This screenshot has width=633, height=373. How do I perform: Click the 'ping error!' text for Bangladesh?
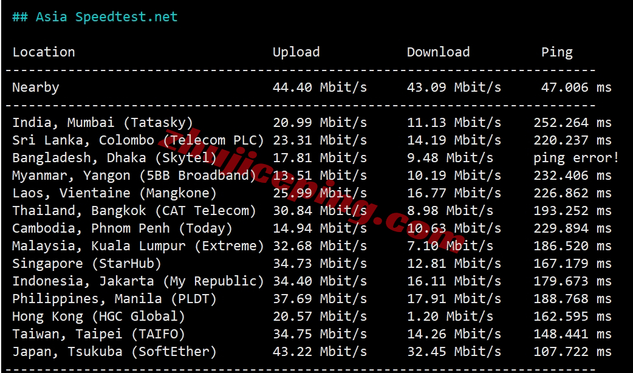[576, 158]
